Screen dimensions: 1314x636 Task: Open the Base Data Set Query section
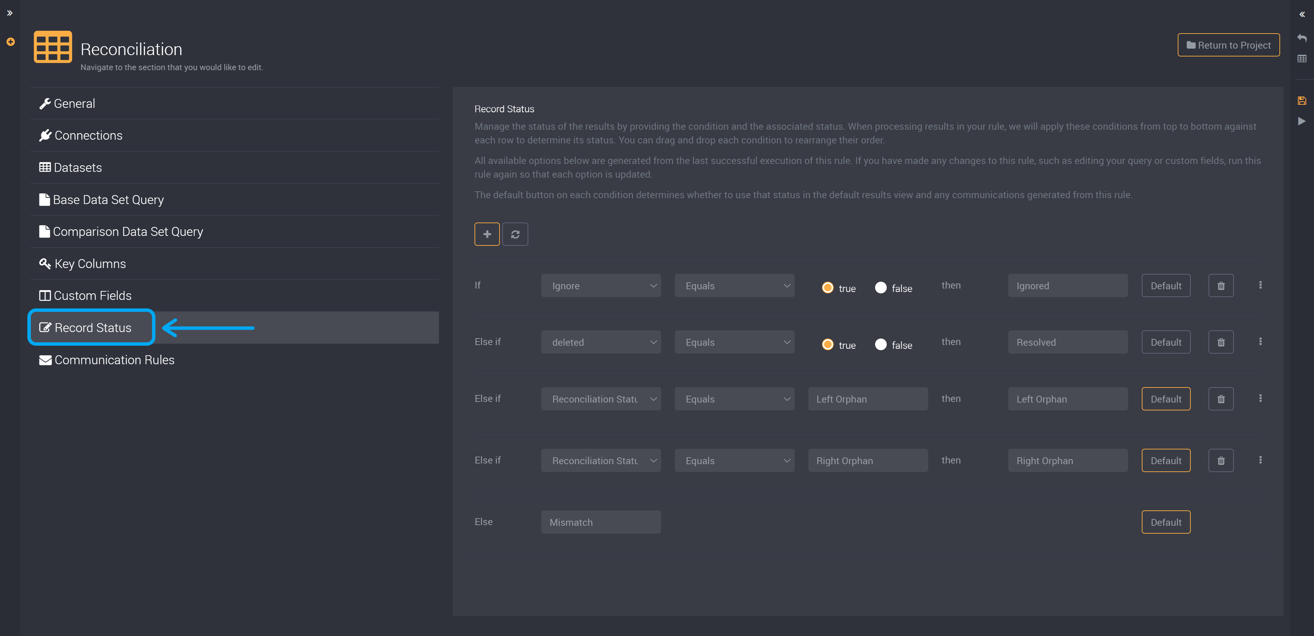pos(235,200)
